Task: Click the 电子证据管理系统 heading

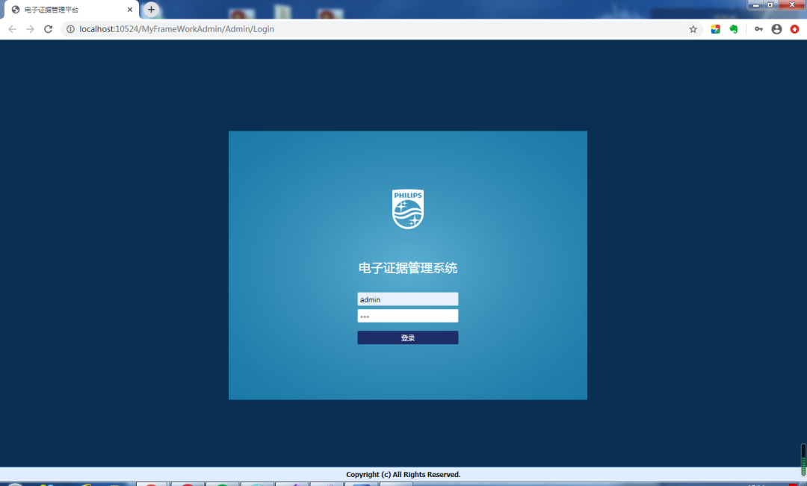Action: point(408,268)
